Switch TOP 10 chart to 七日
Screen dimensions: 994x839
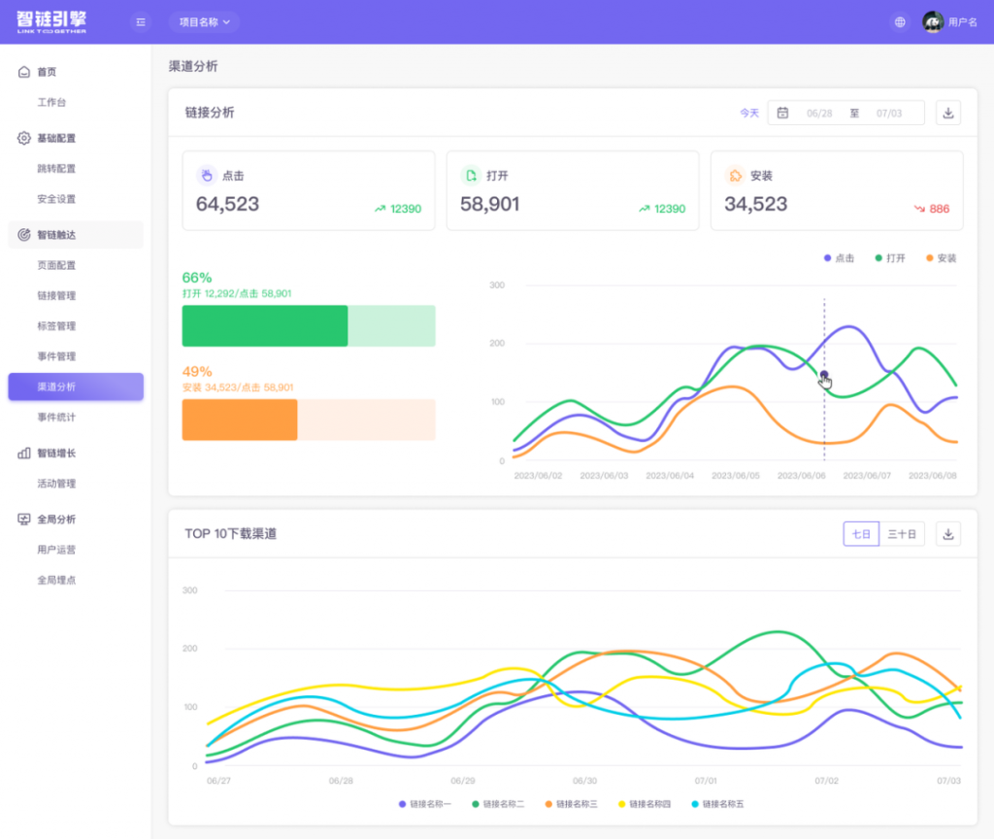click(x=861, y=534)
